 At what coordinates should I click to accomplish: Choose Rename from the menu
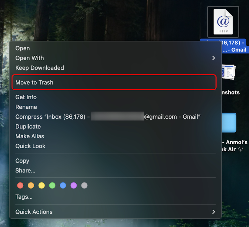(x=115, y=107)
